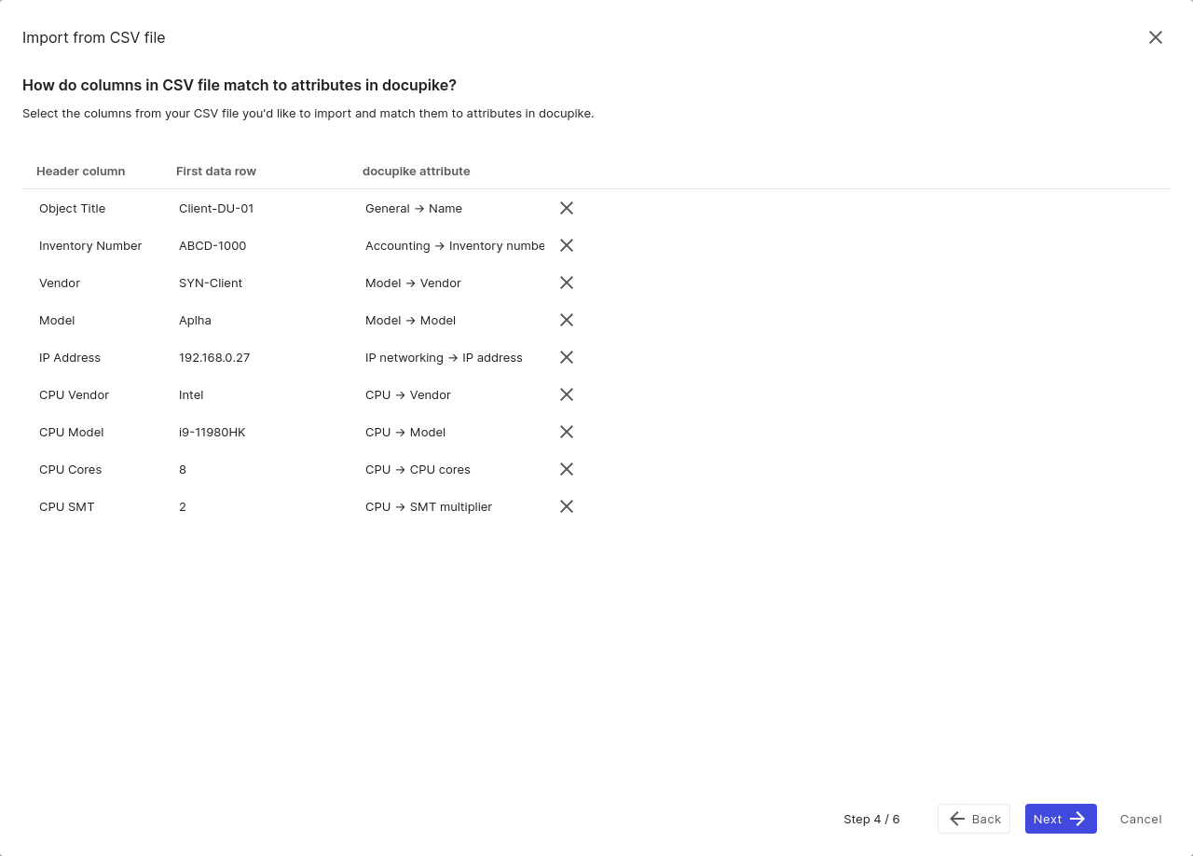The width and height of the screenshot is (1193, 856).
Task: Remove the Inventory Number mapping row
Action: (x=566, y=245)
